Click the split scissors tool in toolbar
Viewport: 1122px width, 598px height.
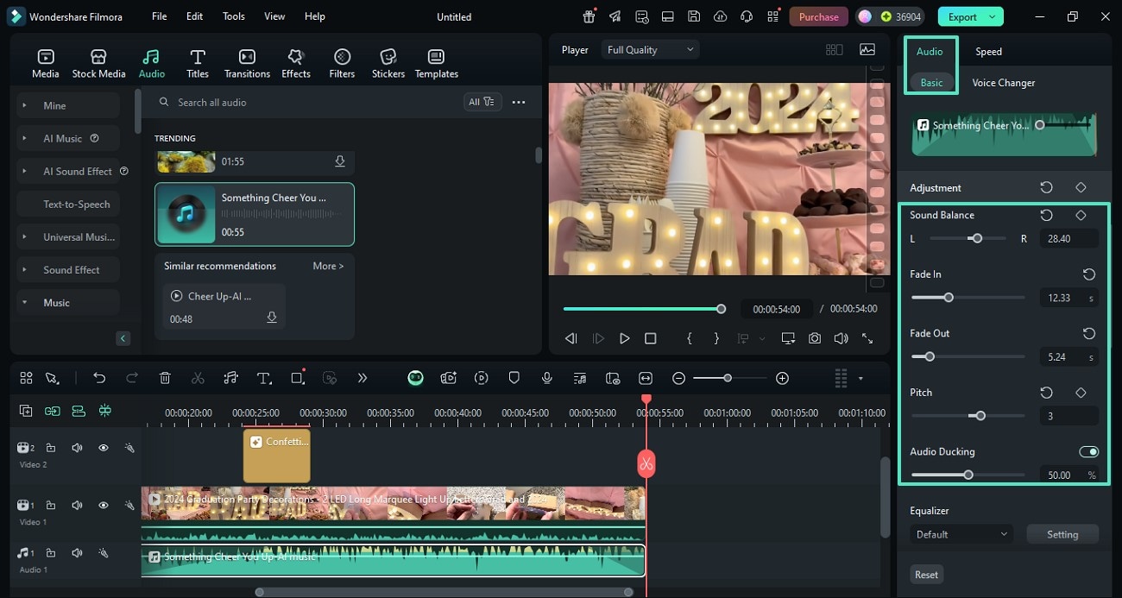(198, 378)
